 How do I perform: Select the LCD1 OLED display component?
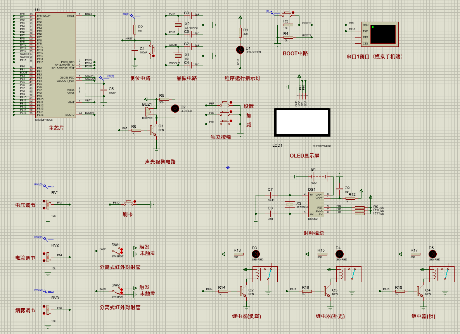tap(303, 122)
